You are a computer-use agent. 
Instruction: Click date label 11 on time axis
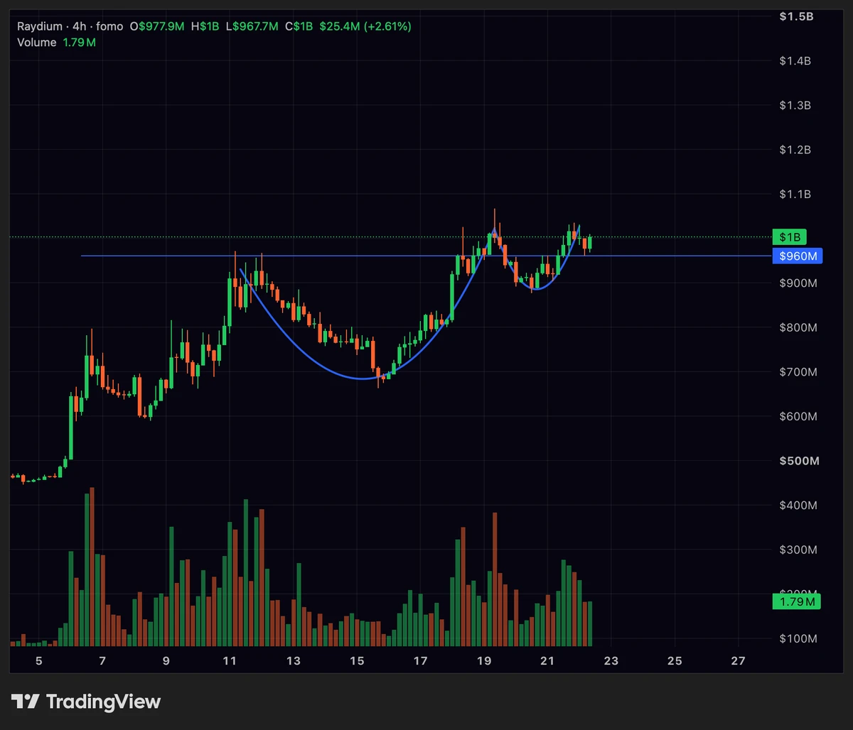[x=230, y=661]
